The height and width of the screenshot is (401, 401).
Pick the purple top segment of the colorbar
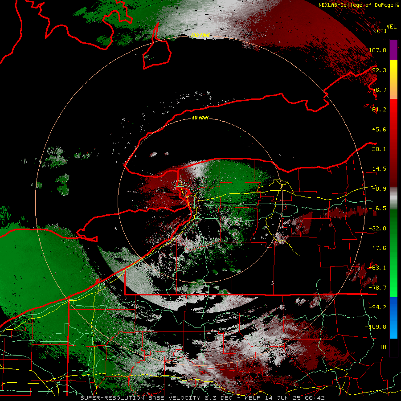(393, 49)
